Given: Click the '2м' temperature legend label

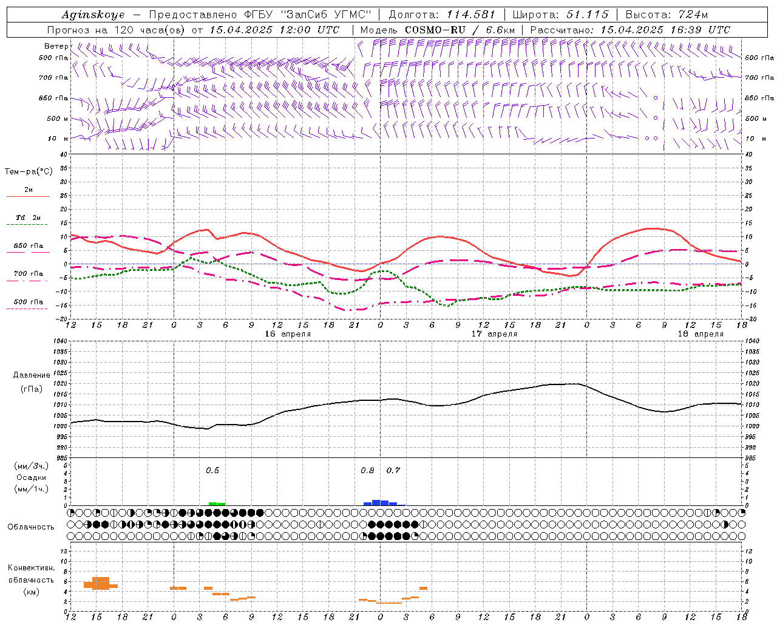Looking at the screenshot, I should point(29,190).
